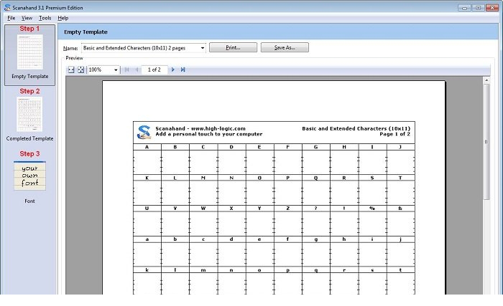Click the fit whole page icon

coord(81,70)
